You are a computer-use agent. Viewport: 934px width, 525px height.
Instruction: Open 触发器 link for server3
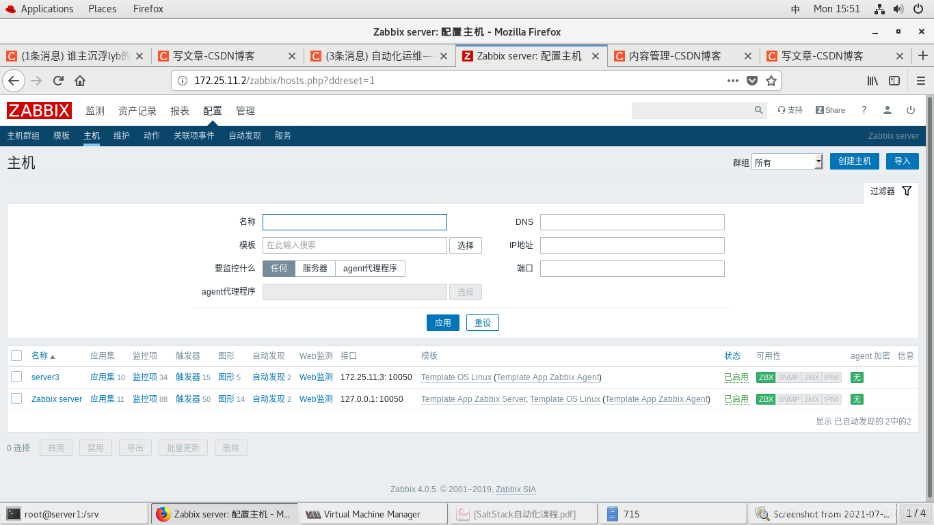coord(188,377)
